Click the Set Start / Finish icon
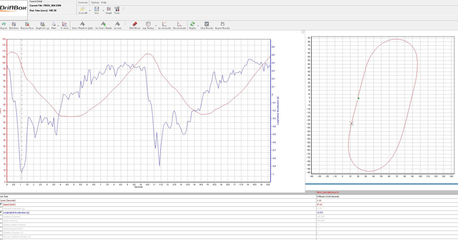458x240 pixels. coord(103,24)
